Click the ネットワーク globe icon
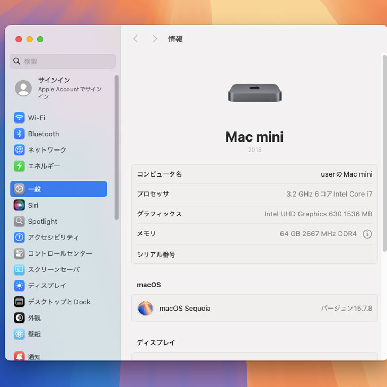 (19, 150)
